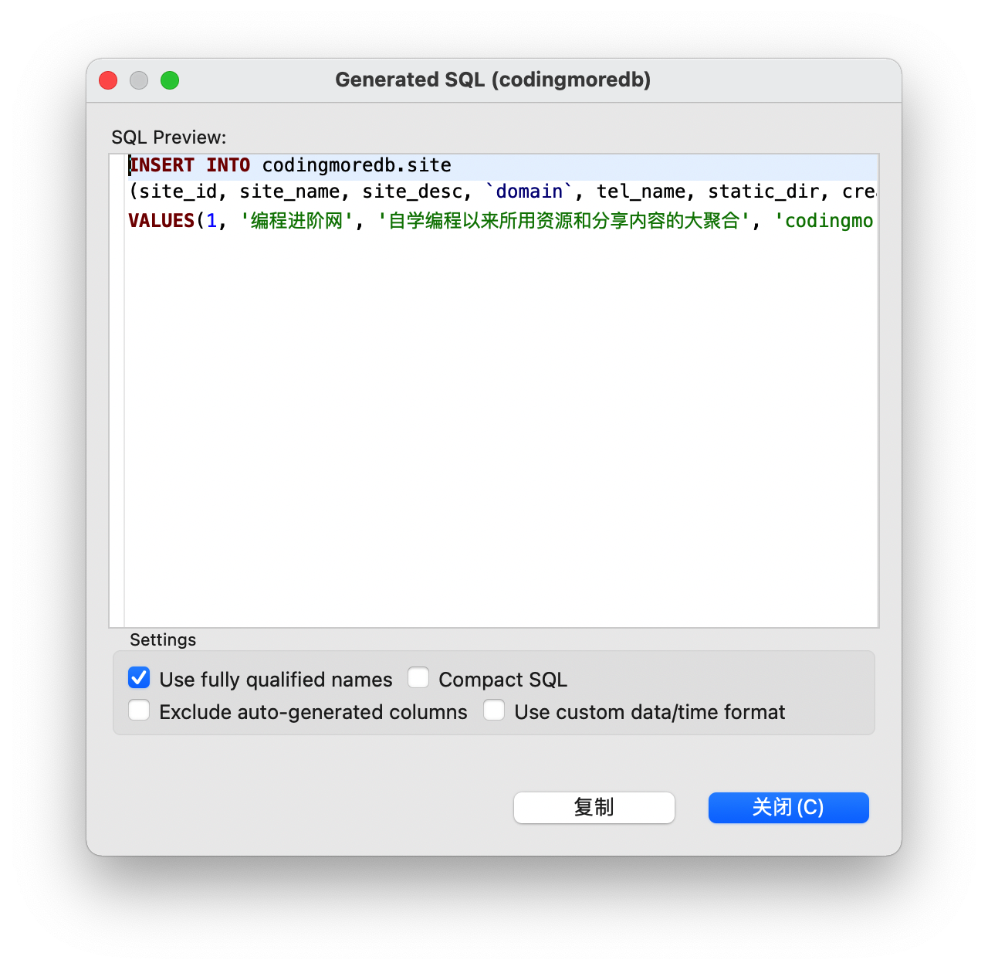988x970 pixels.
Task: Click the 复制 copy button
Action: [x=594, y=808]
